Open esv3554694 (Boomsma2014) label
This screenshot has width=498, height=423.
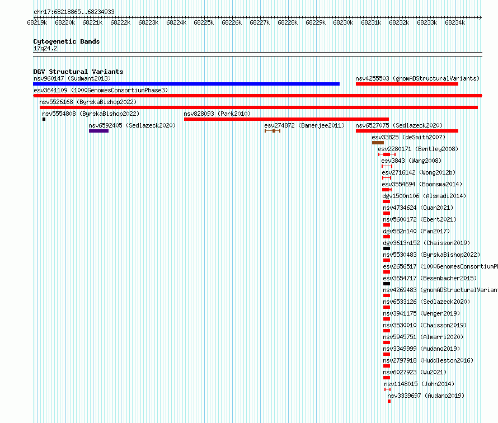(x=422, y=184)
